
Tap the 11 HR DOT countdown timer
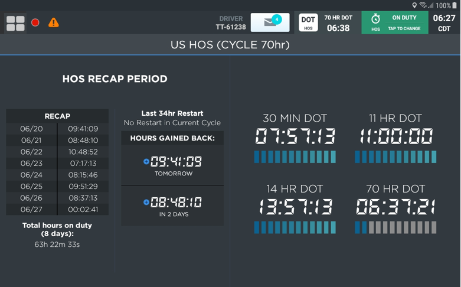coord(396,136)
